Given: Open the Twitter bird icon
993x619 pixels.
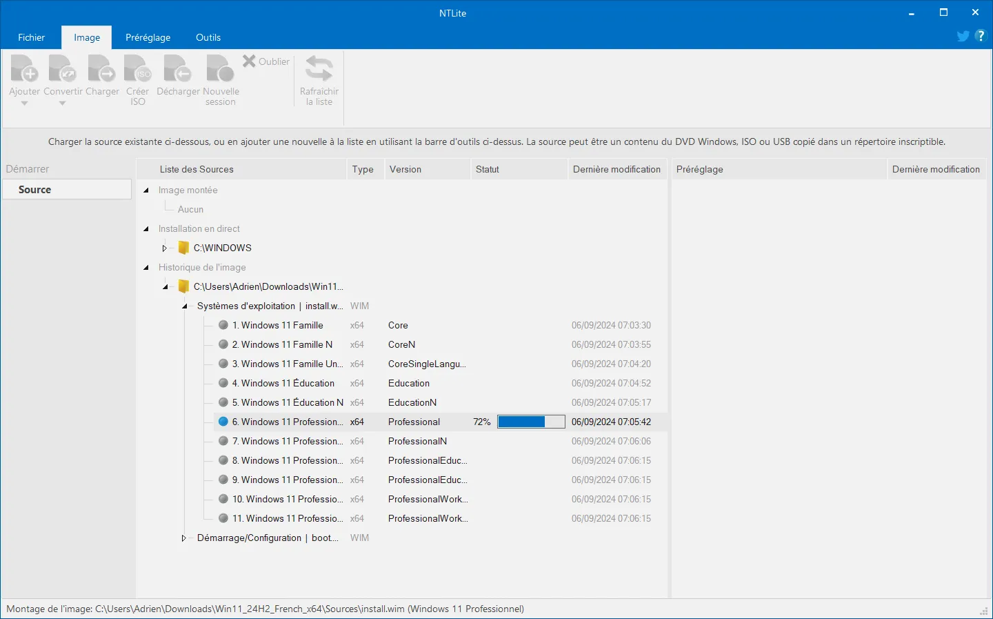Looking at the screenshot, I should tap(963, 36).
